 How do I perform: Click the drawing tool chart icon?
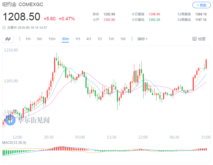(194, 39)
